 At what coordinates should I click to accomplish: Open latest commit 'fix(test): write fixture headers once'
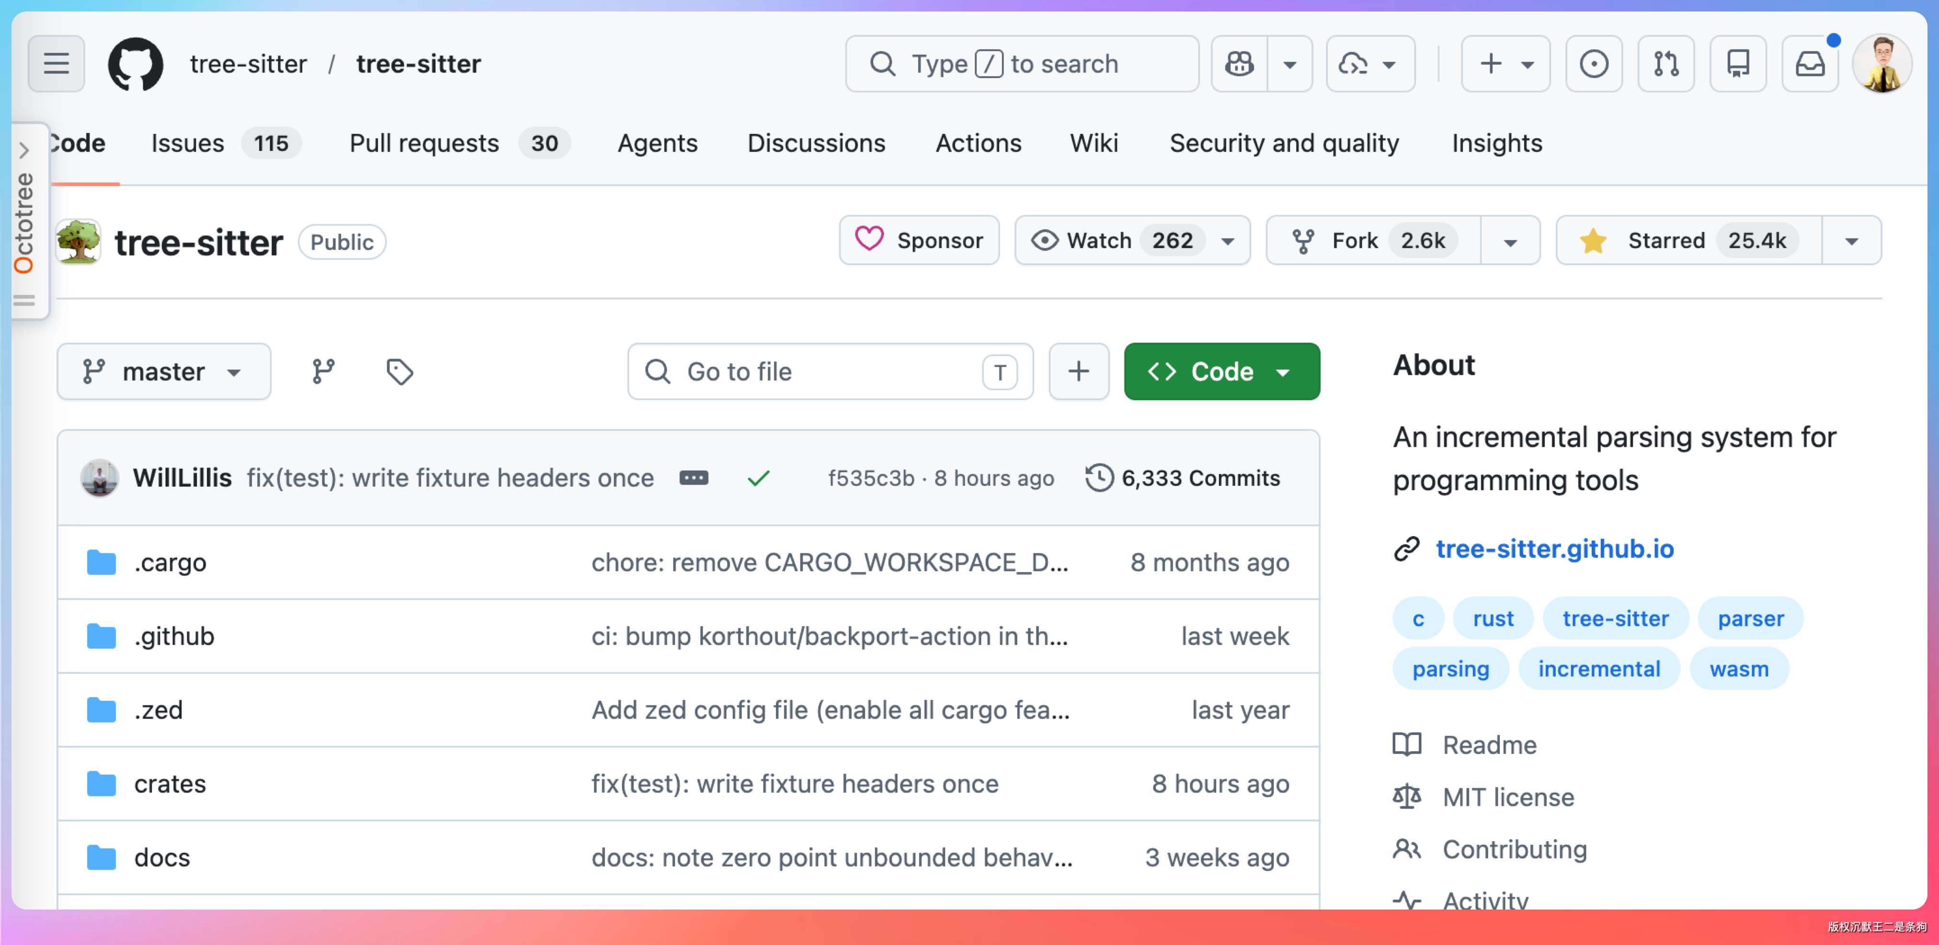[x=450, y=478]
